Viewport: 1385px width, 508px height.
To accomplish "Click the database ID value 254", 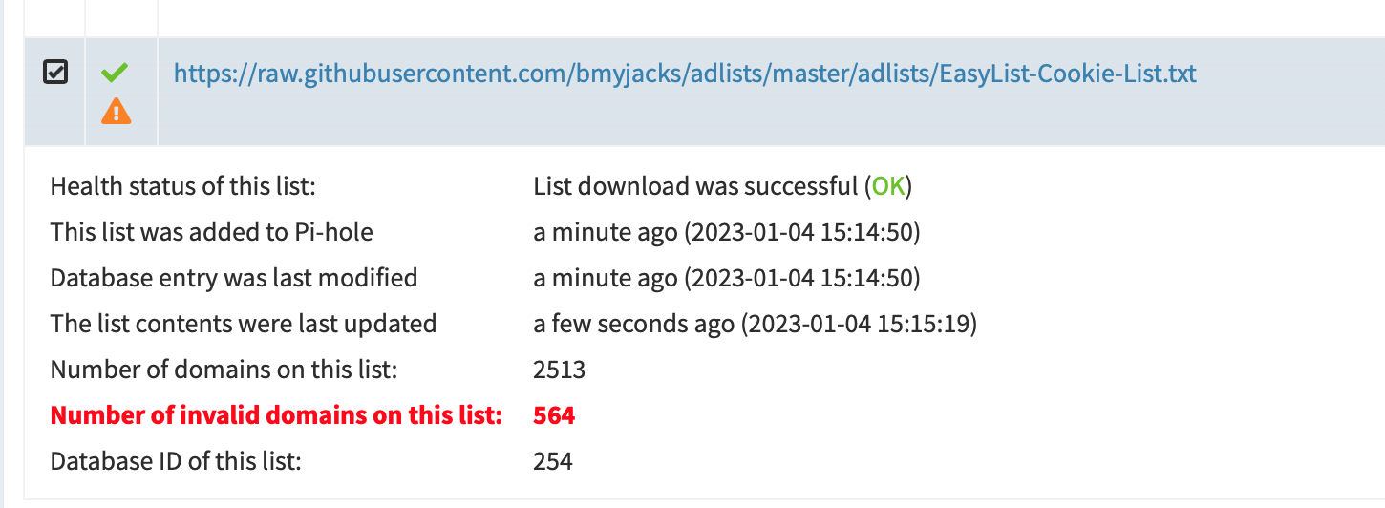I will pyautogui.click(x=553, y=461).
